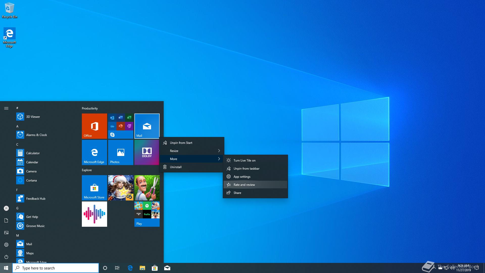Image resolution: width=485 pixels, height=273 pixels.
Task: Launch Get Help app
Action: point(45,217)
